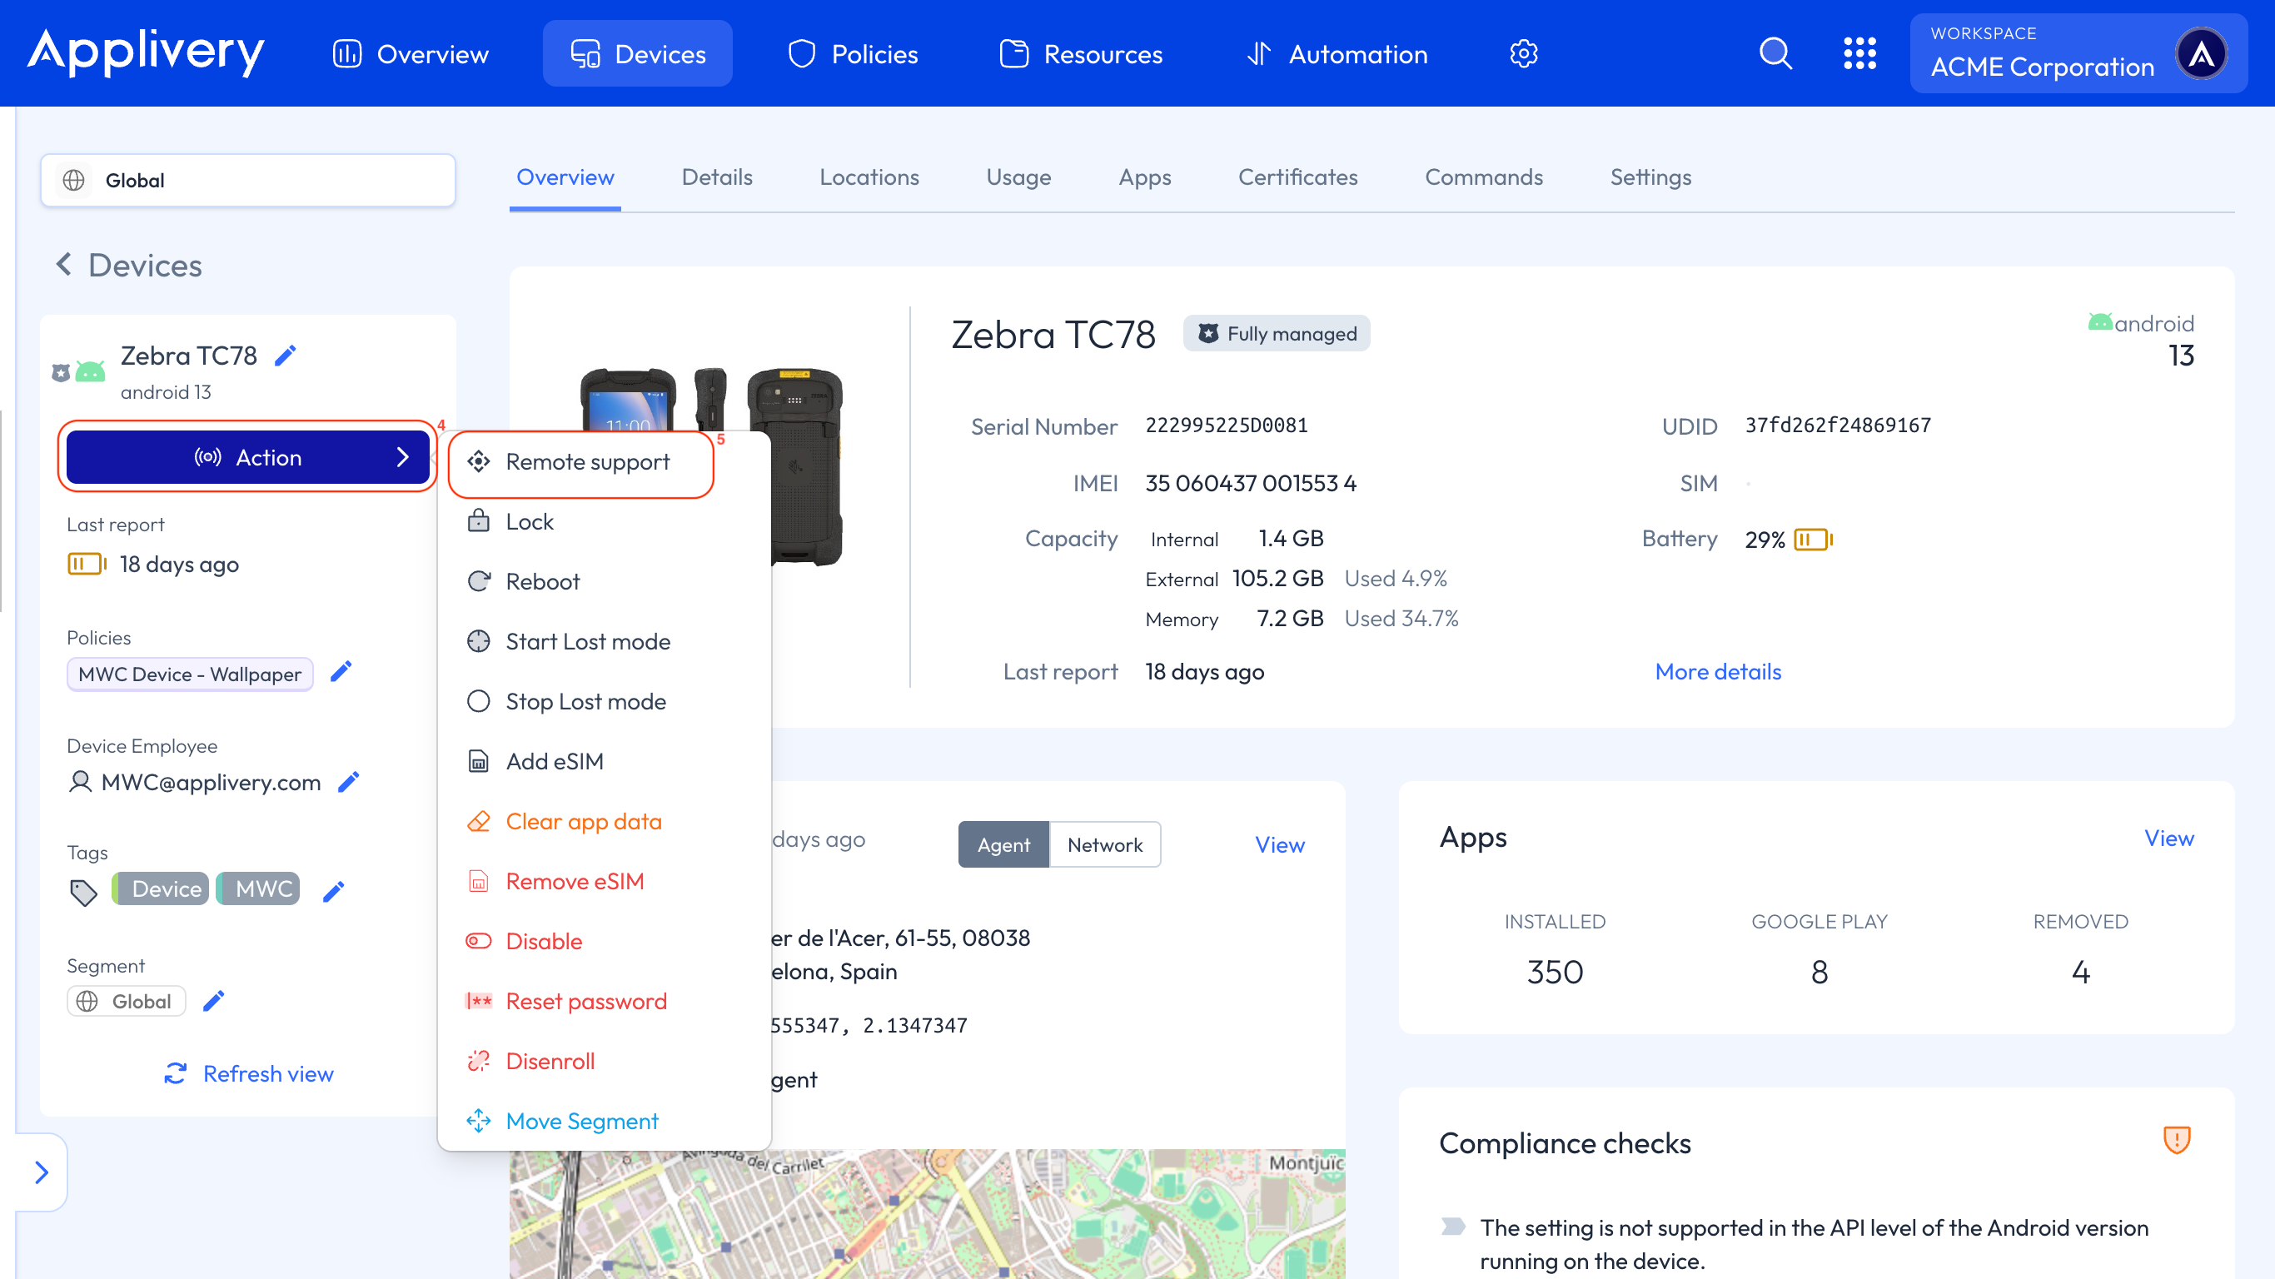Open the search tool
The width and height of the screenshot is (2275, 1279).
click(1776, 53)
